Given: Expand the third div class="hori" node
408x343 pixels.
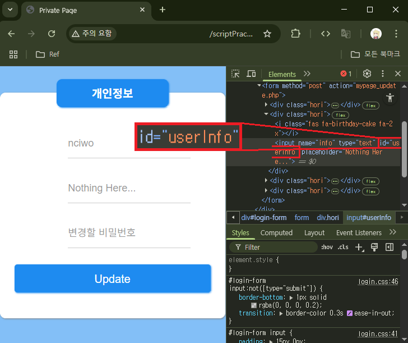Looking at the screenshot, I should coord(266,180).
